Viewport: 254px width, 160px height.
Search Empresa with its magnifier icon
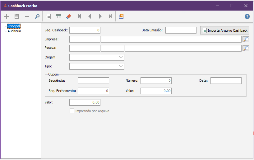(x=246, y=39)
